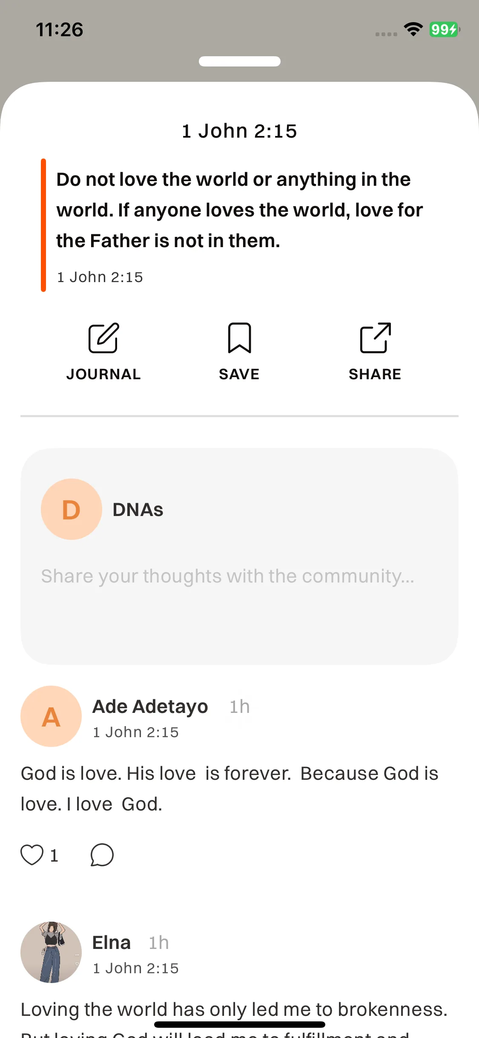
Task: Tap the battery indicator in status bar
Action: [445, 29]
